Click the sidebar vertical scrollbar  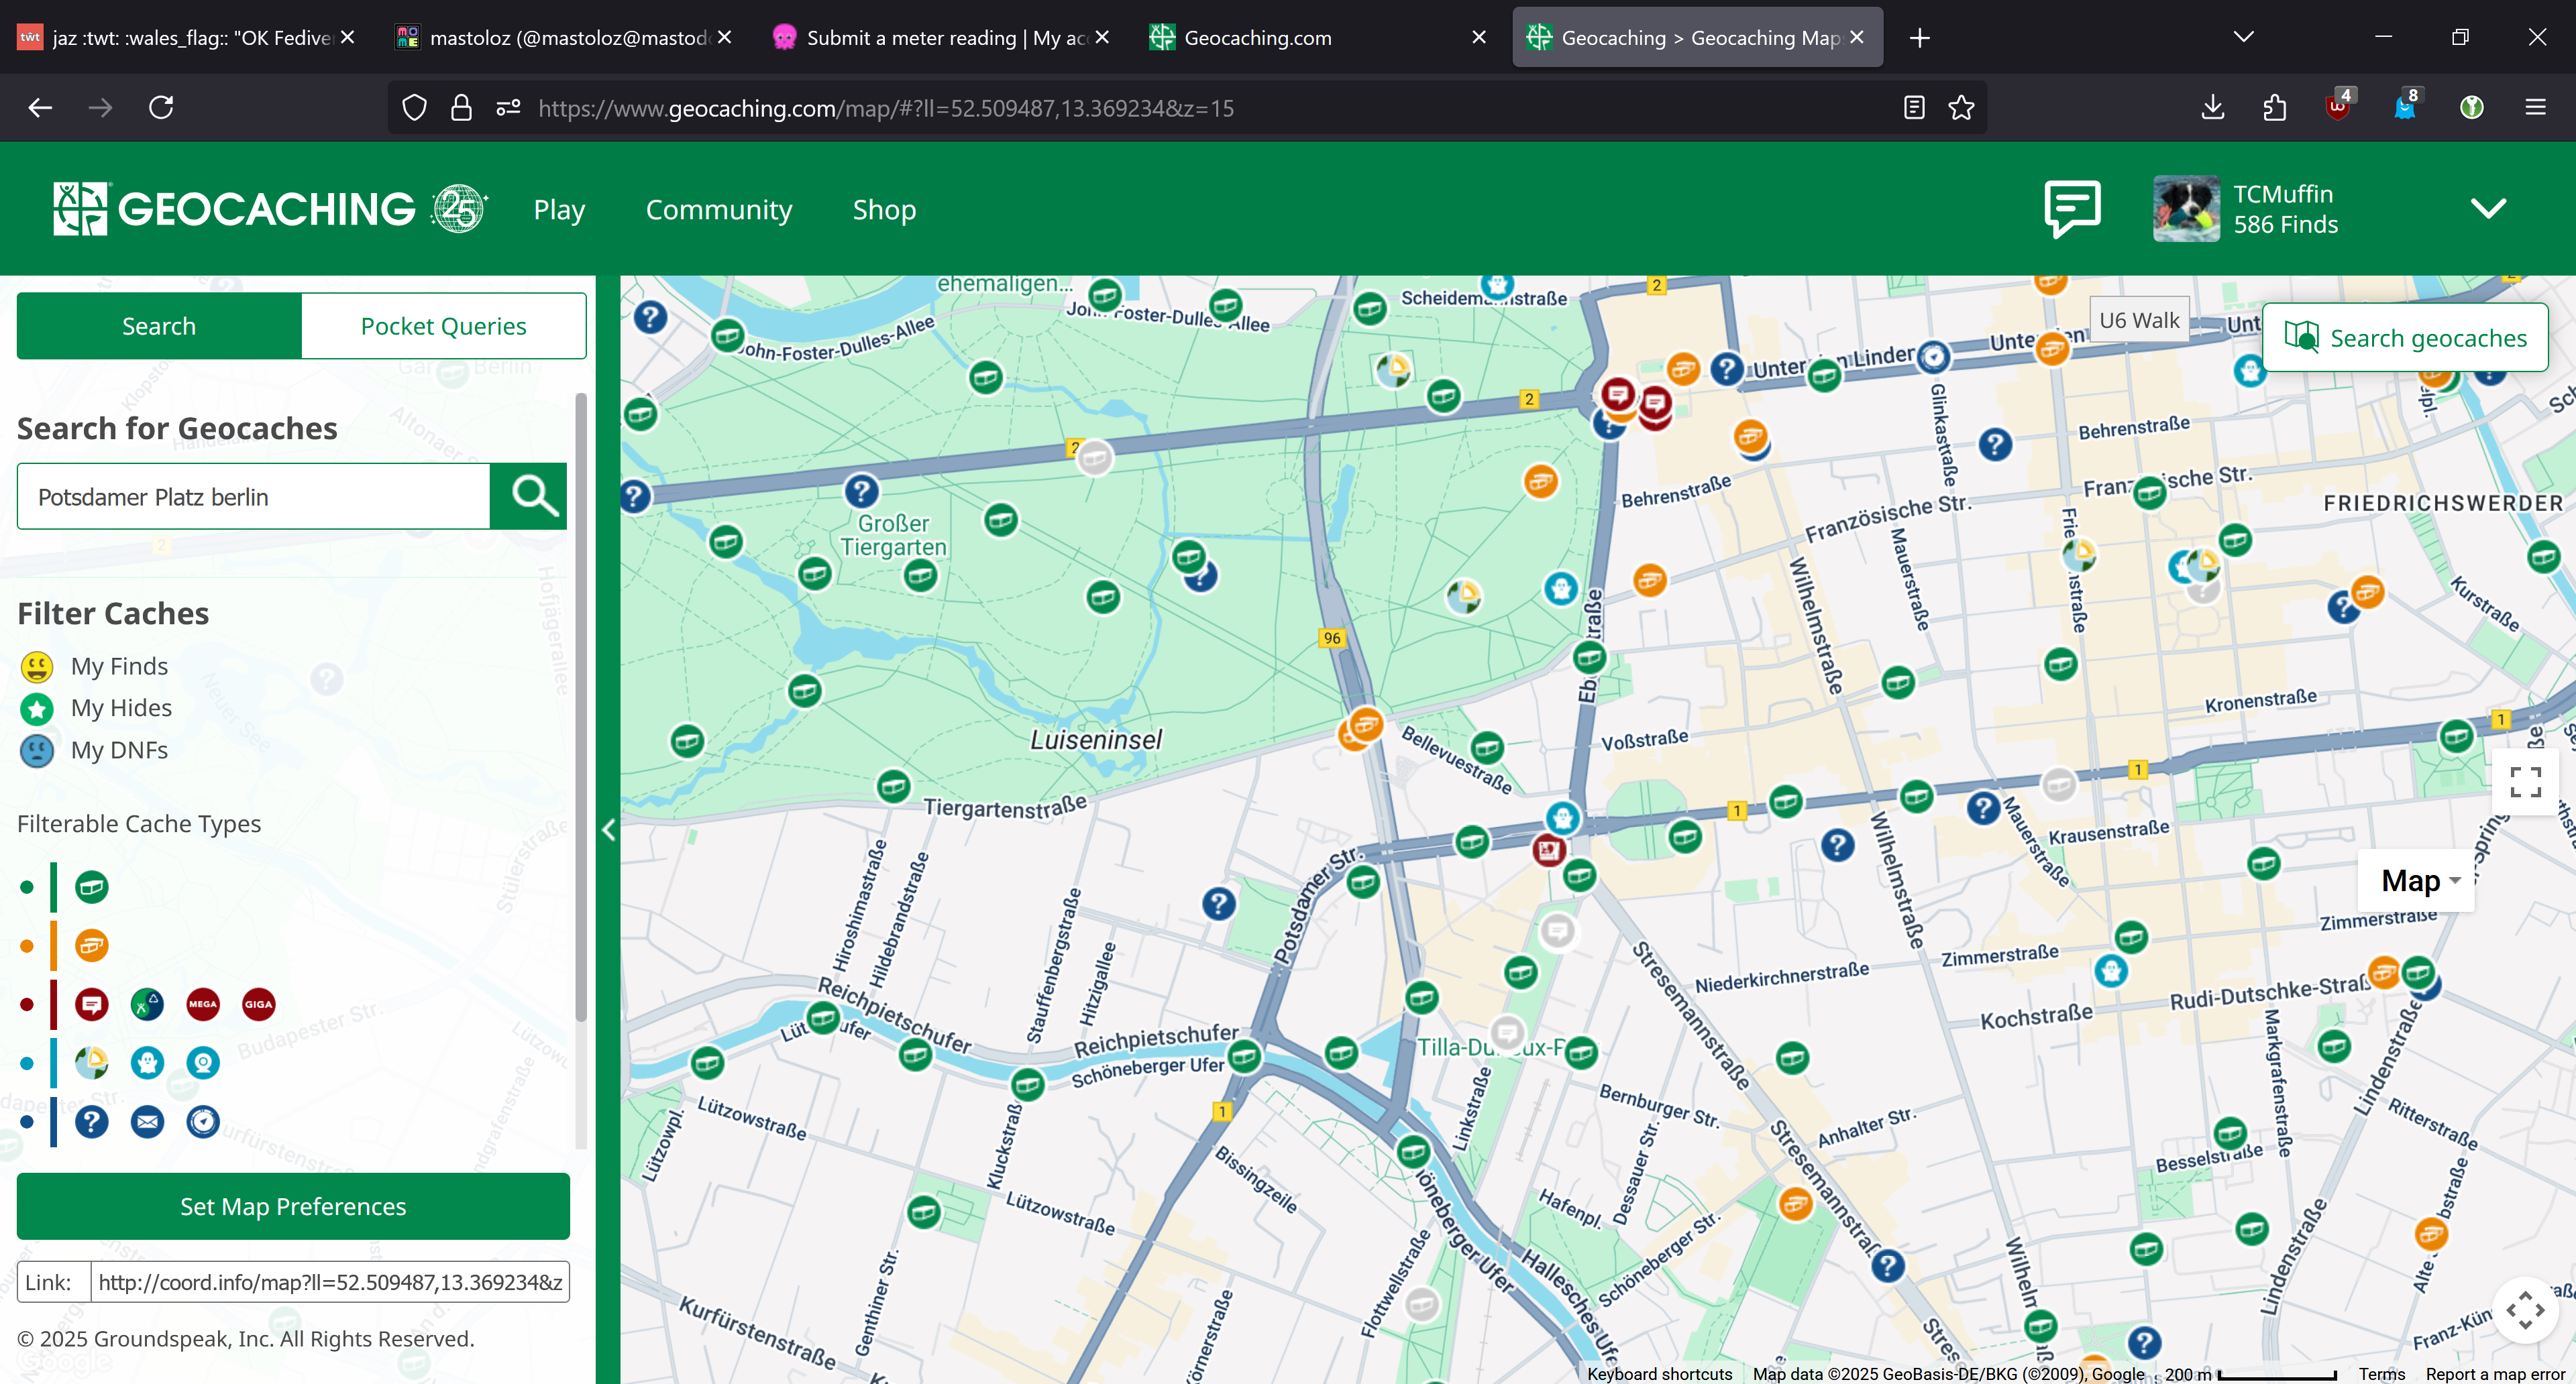[581, 707]
